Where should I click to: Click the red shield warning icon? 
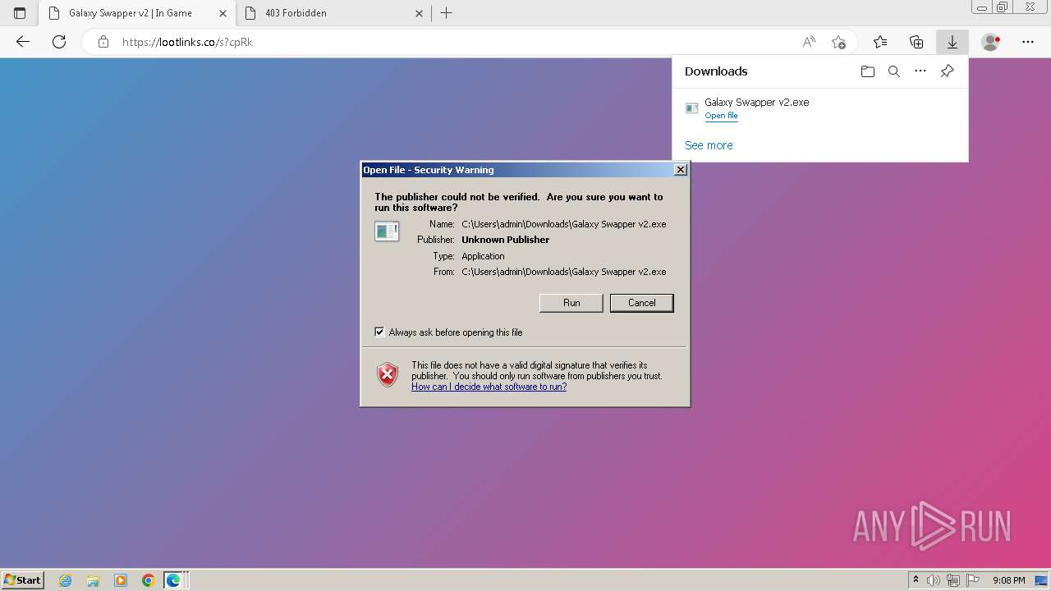point(388,375)
